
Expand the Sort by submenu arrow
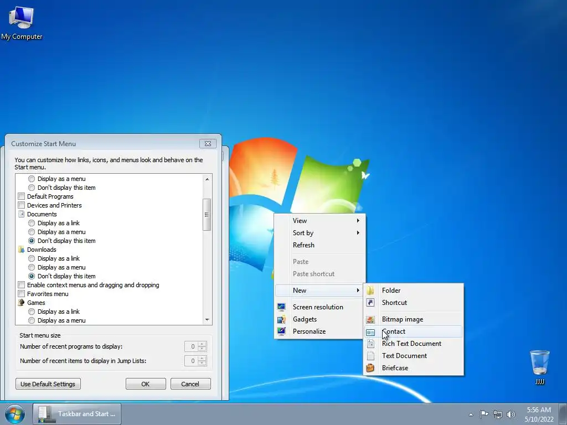[x=358, y=233]
